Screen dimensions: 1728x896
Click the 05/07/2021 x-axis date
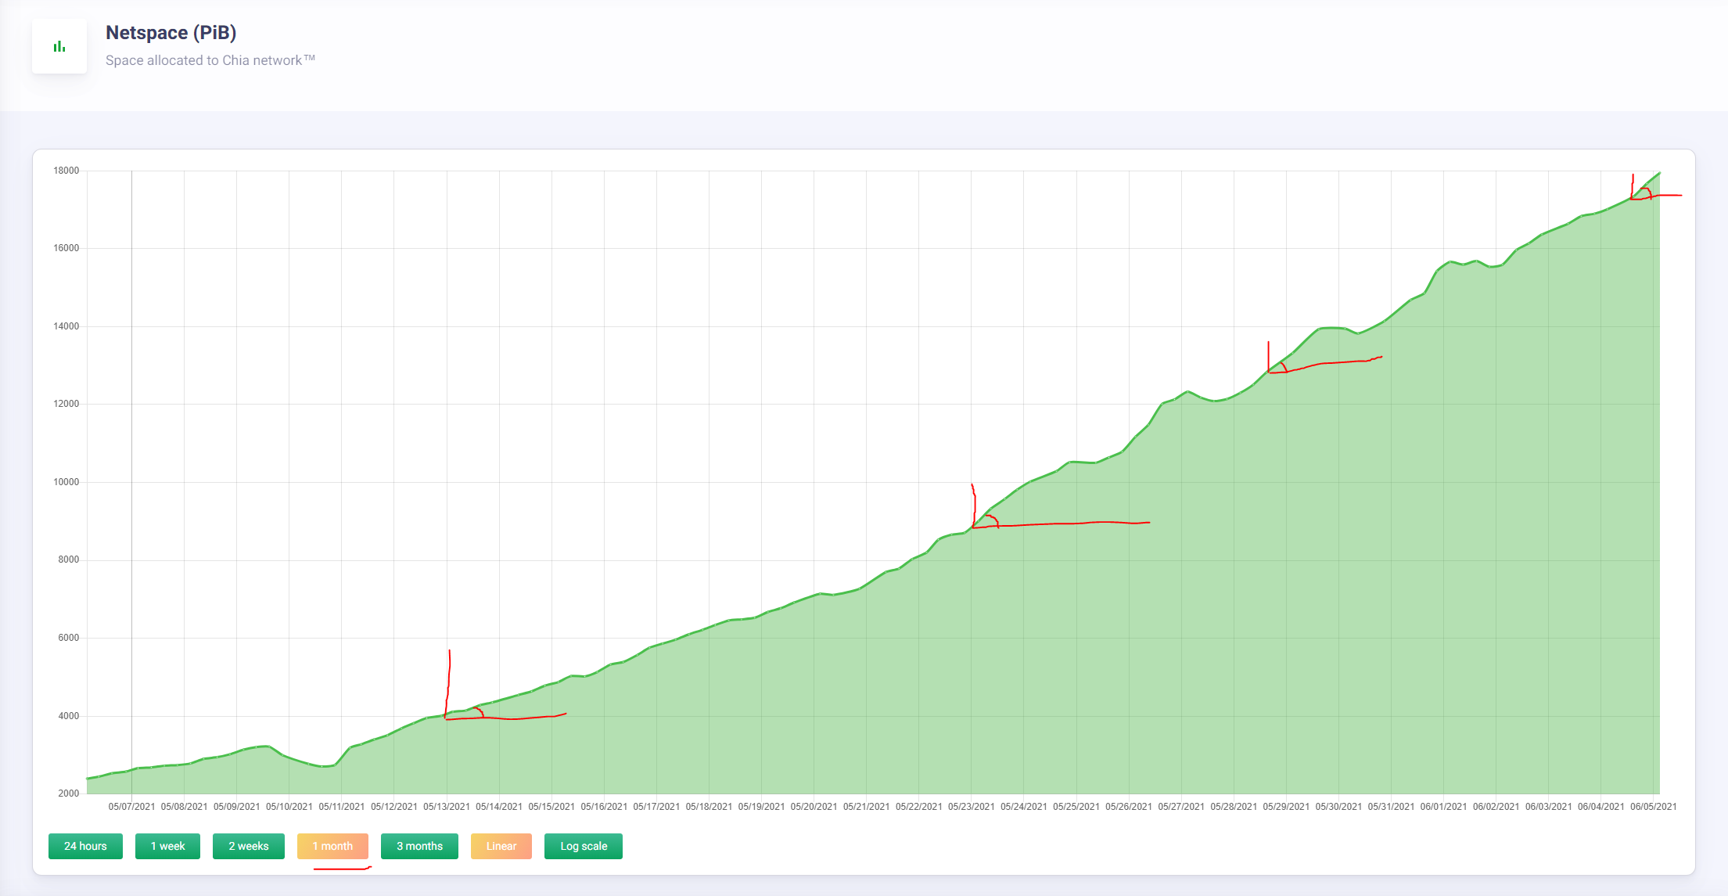[131, 807]
